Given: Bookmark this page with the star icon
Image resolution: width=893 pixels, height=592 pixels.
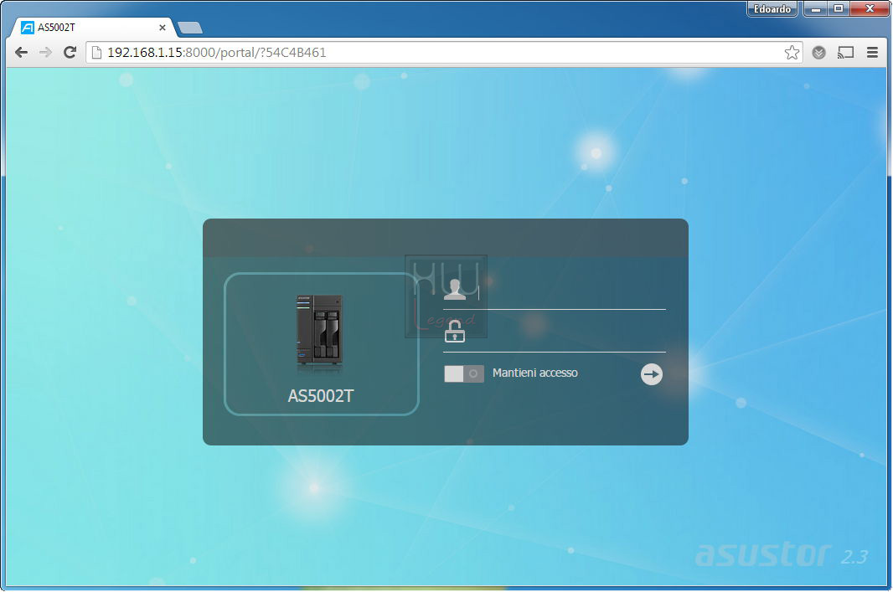Looking at the screenshot, I should coord(792,53).
